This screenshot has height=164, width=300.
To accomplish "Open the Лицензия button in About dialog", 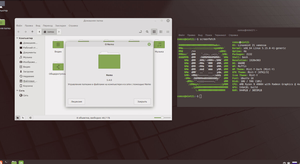I will (x=76, y=101).
